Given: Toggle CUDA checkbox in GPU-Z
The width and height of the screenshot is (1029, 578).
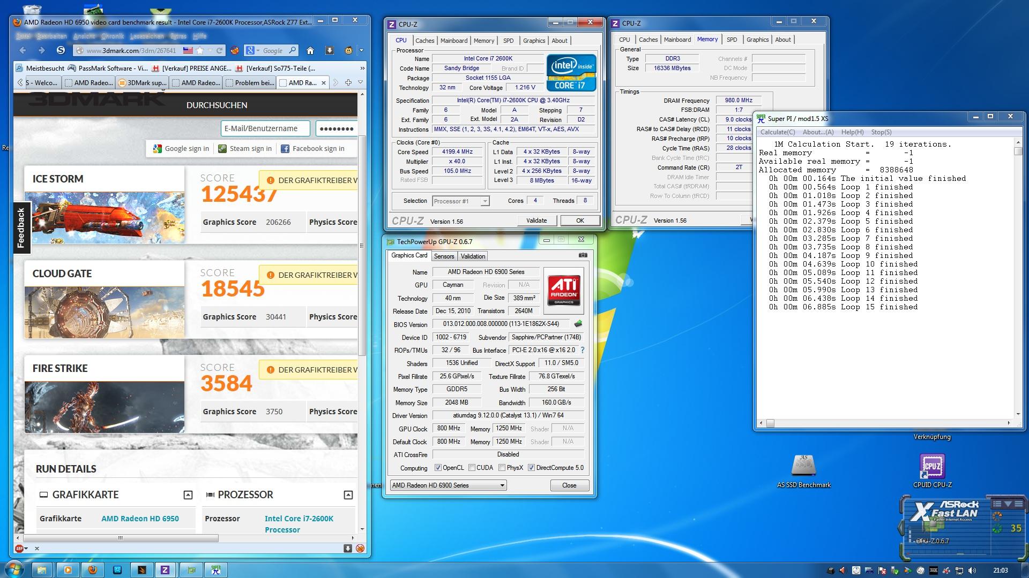Looking at the screenshot, I should (472, 468).
